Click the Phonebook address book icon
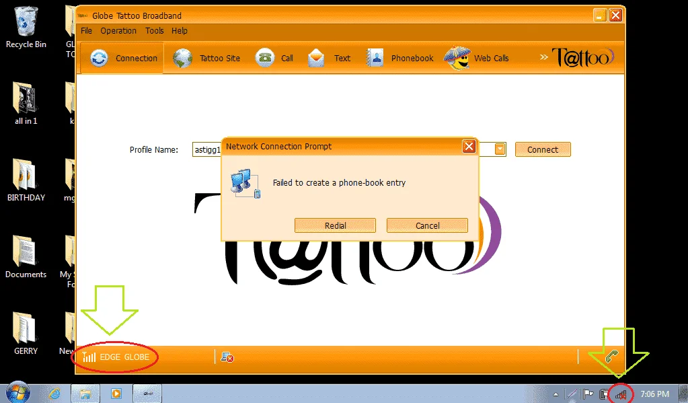688x403 pixels. [375, 58]
